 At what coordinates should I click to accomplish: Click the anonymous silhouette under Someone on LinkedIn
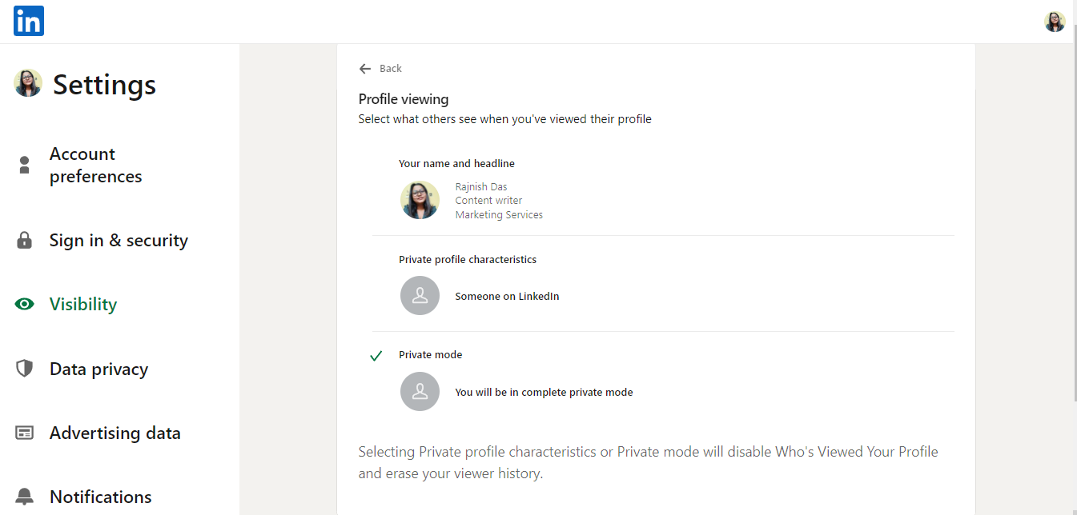click(420, 295)
